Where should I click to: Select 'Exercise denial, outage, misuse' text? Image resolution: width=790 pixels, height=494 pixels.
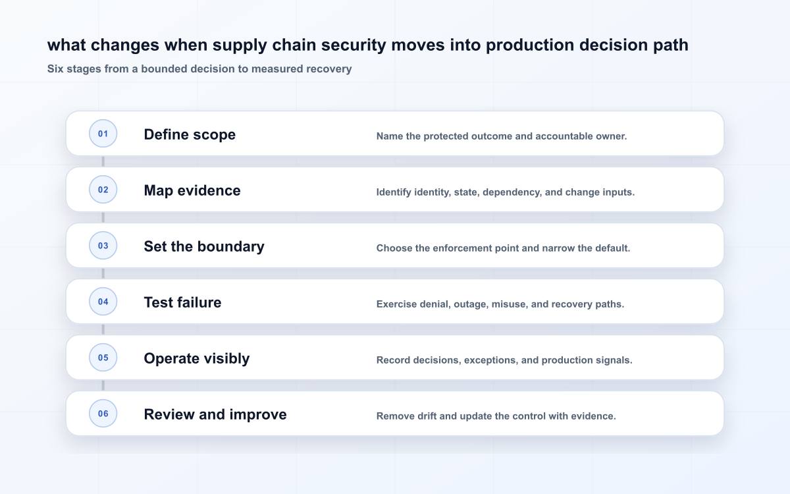click(500, 304)
